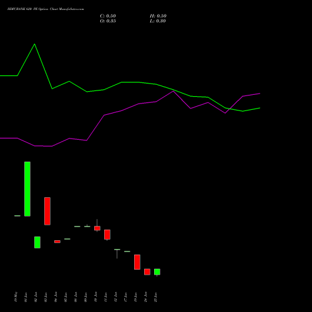312x312 pixels.
Task: Select the closing price C: 0.50 value
Action: pyautogui.click(x=108, y=16)
